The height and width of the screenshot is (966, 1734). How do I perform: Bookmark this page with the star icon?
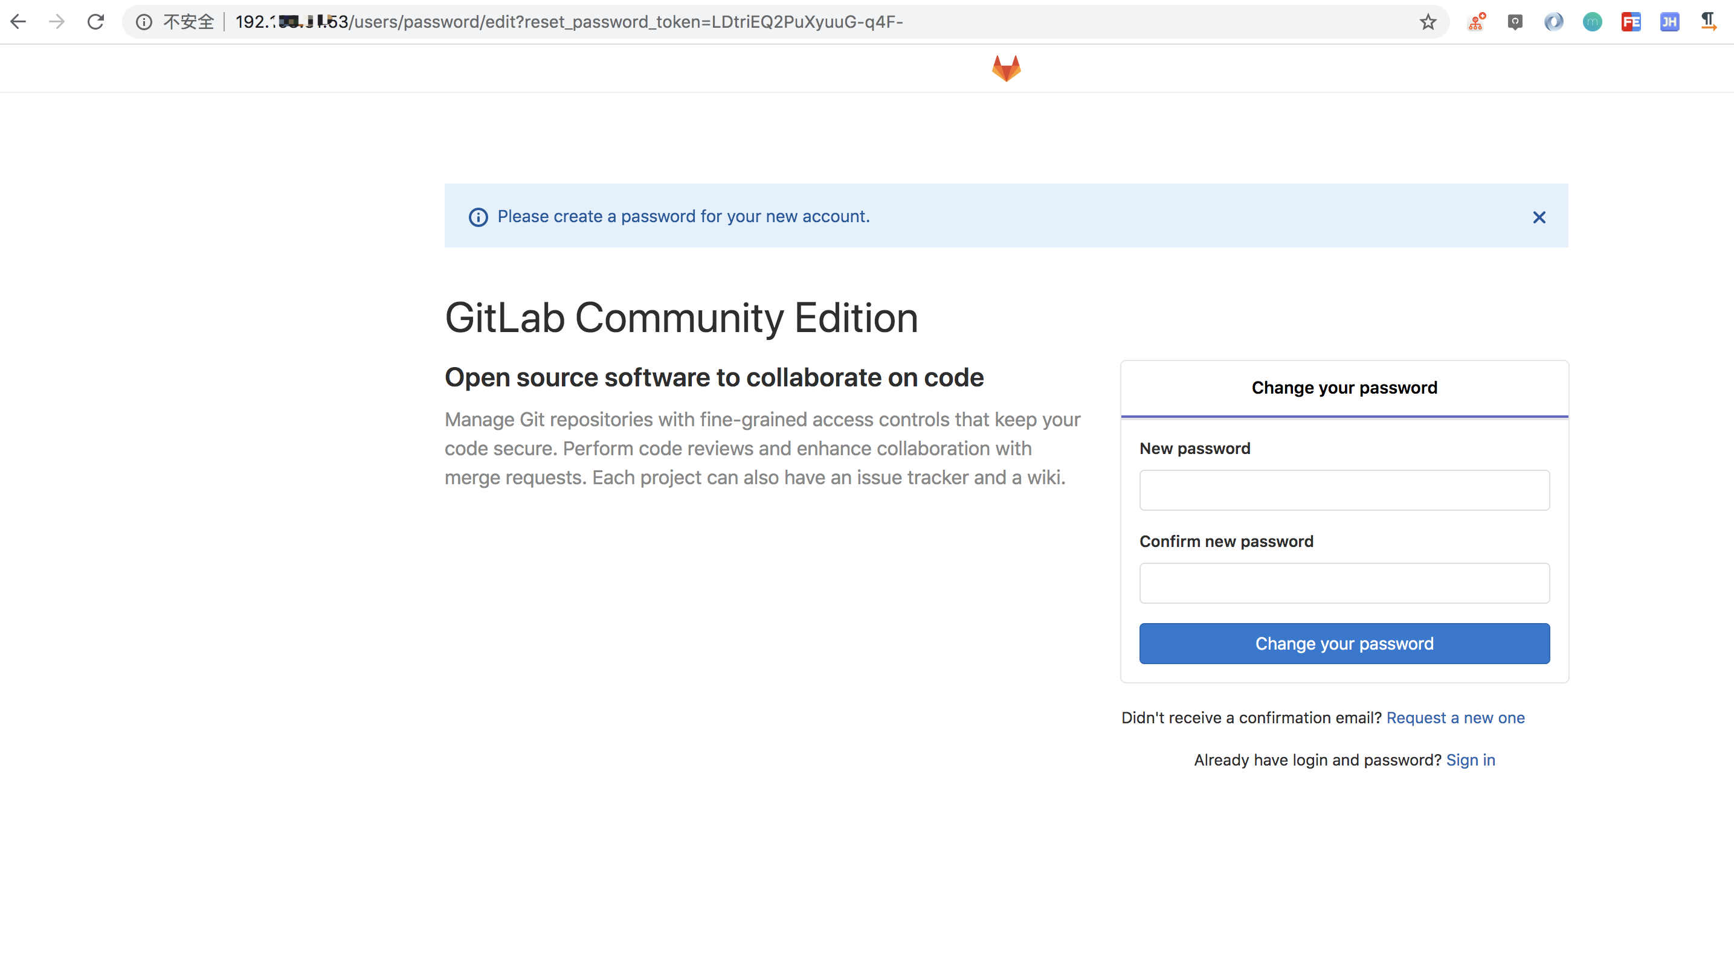[x=1427, y=22]
